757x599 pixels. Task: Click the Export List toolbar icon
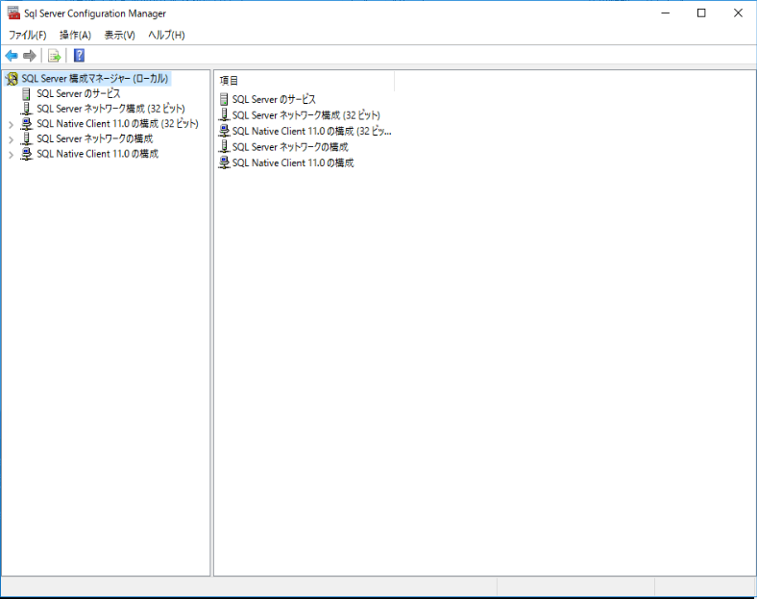coord(55,56)
